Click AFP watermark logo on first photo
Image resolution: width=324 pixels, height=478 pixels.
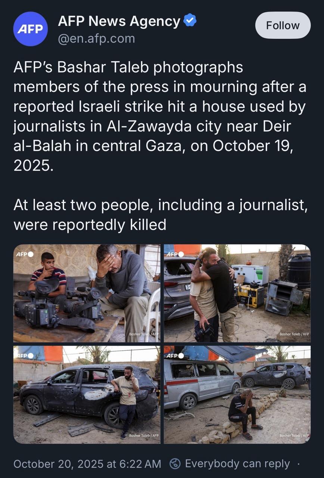[x=25, y=254]
